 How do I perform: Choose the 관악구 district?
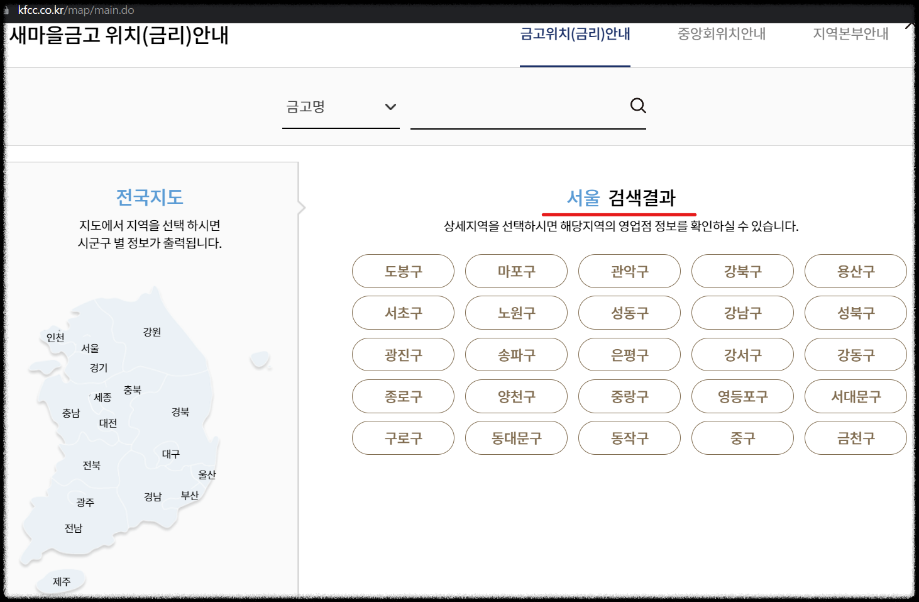[629, 271]
